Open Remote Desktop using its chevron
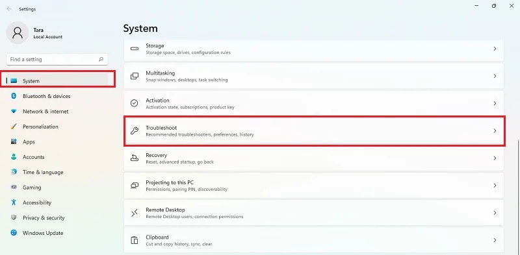Viewport: 520px width, 255px height. tap(495, 213)
